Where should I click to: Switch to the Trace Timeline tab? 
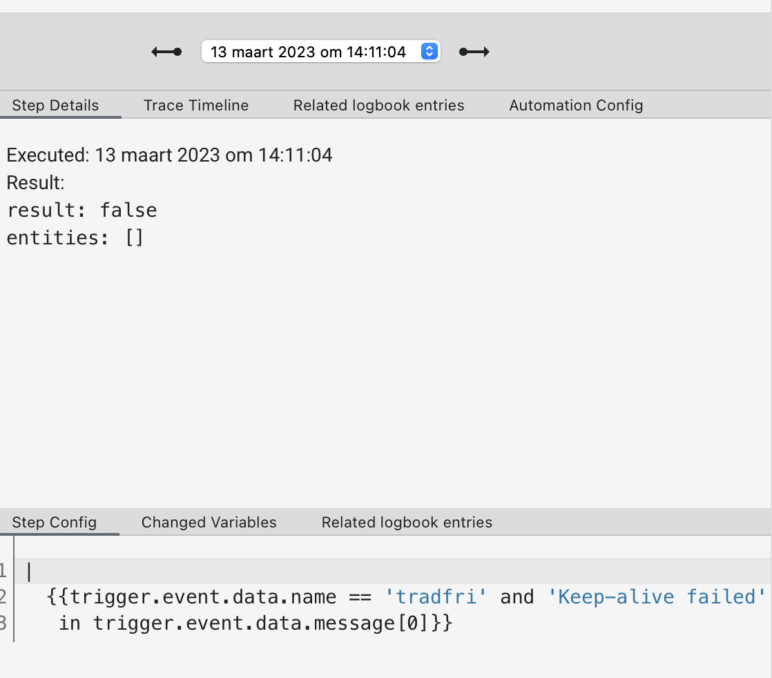[x=195, y=105]
